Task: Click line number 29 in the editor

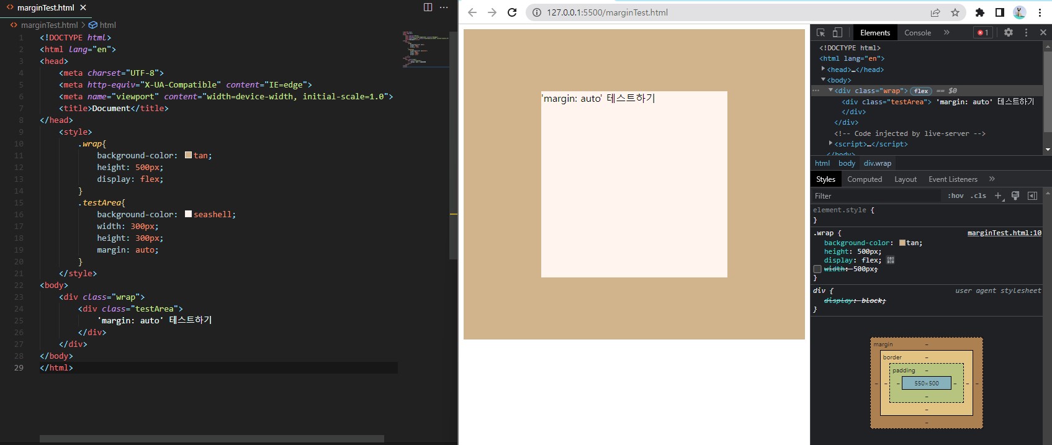Action: (x=19, y=367)
